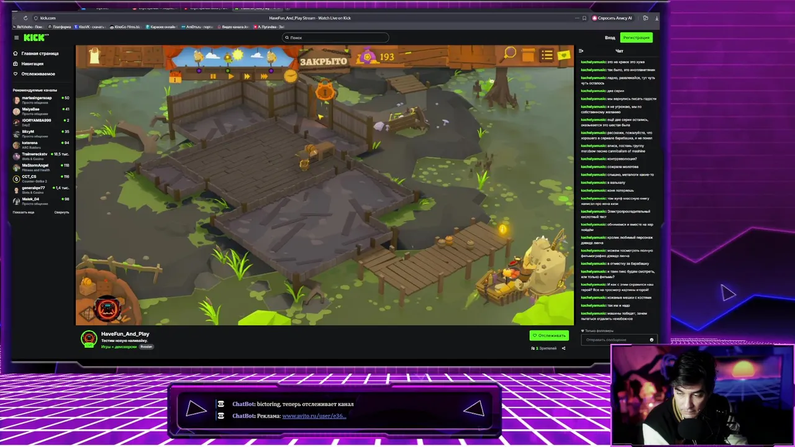Viewport: 795px width, 447px height.
Task: Follow channel with Отслеживать button
Action: pyautogui.click(x=549, y=335)
